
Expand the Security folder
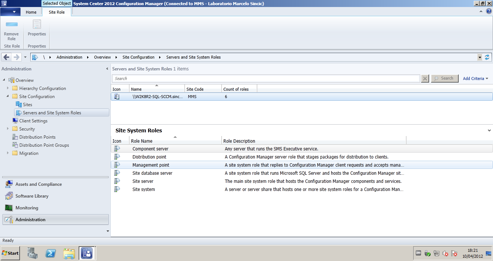8,129
